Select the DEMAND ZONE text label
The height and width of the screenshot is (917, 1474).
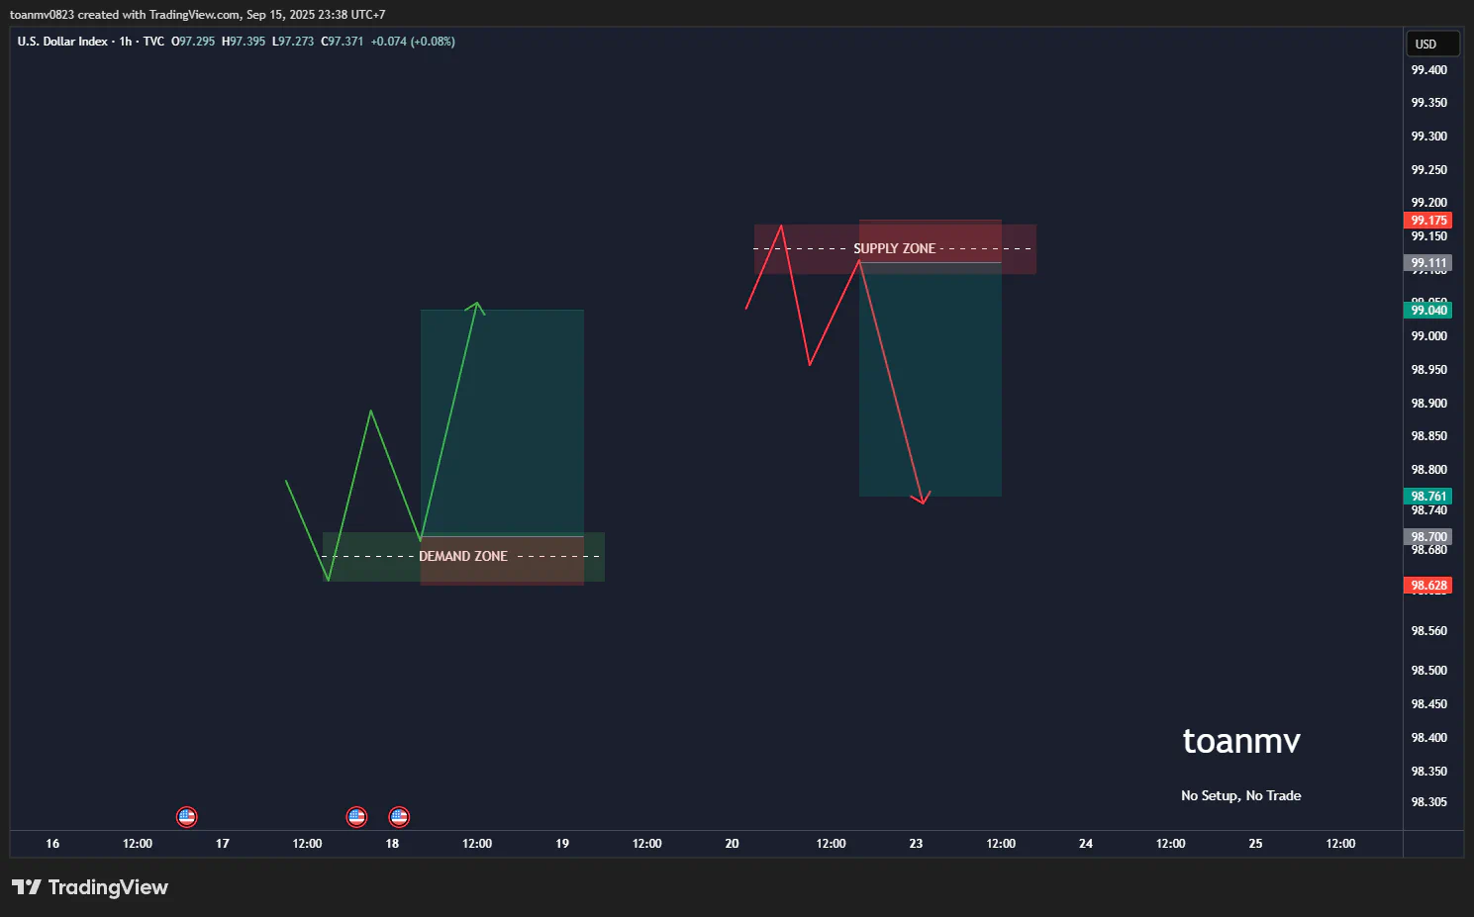pyautogui.click(x=463, y=556)
